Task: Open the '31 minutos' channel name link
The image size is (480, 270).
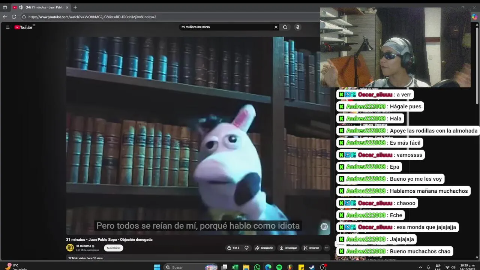Action: [x=83, y=246]
